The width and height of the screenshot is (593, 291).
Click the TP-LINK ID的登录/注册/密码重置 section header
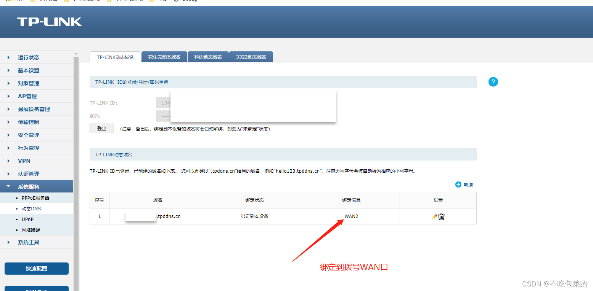pyautogui.click(x=283, y=82)
